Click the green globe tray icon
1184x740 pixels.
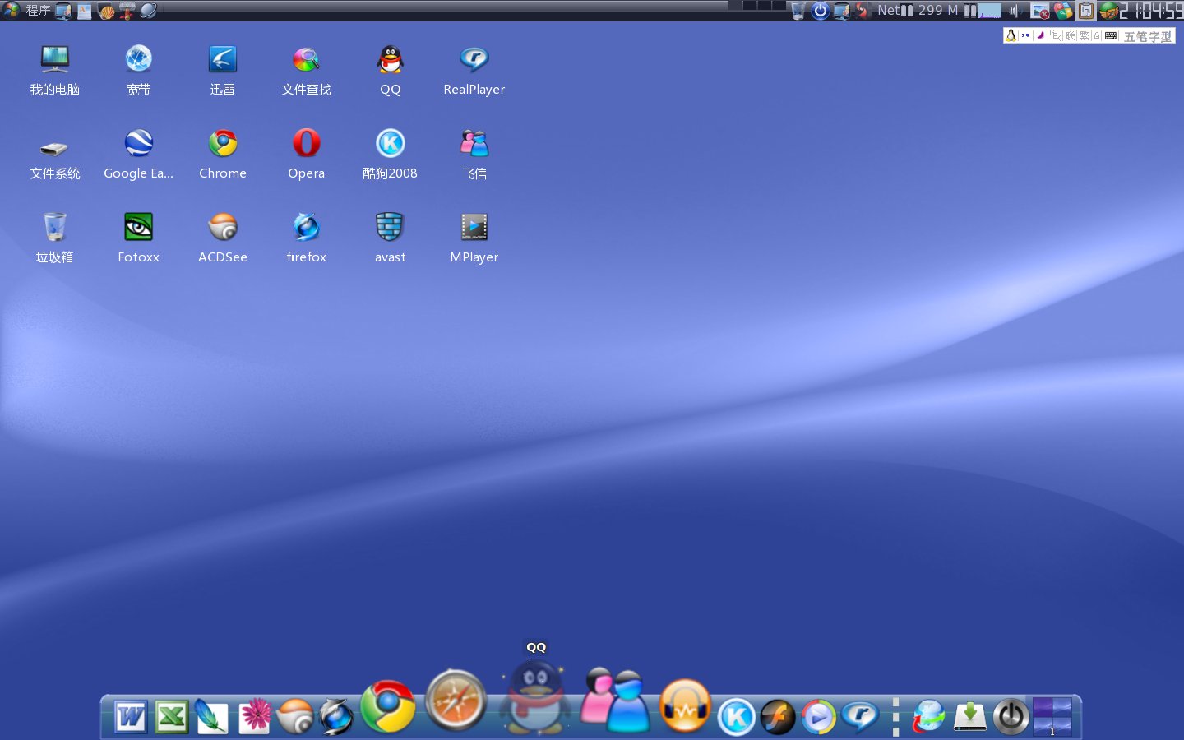click(1108, 11)
